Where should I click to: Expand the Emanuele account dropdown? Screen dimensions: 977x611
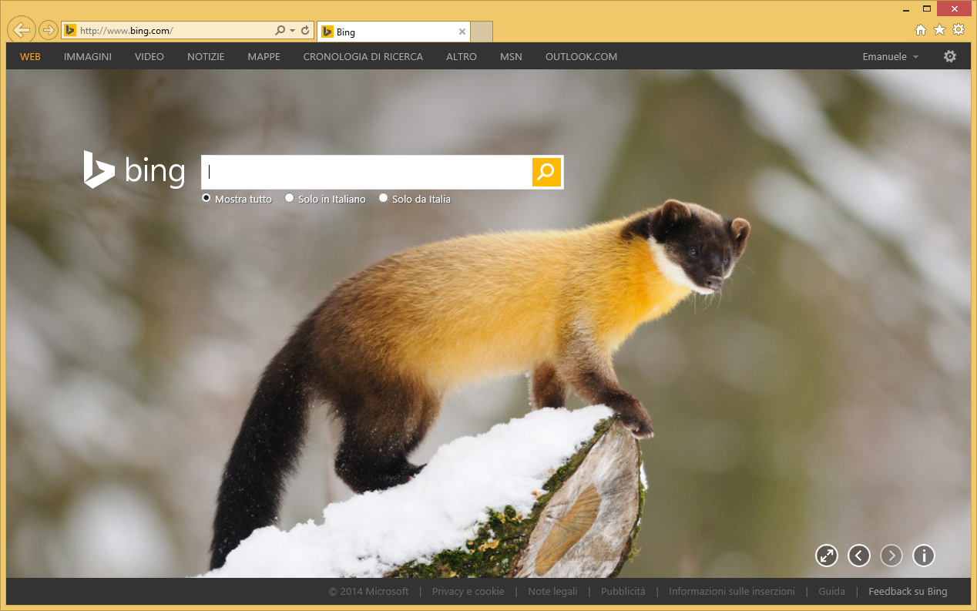coord(891,56)
